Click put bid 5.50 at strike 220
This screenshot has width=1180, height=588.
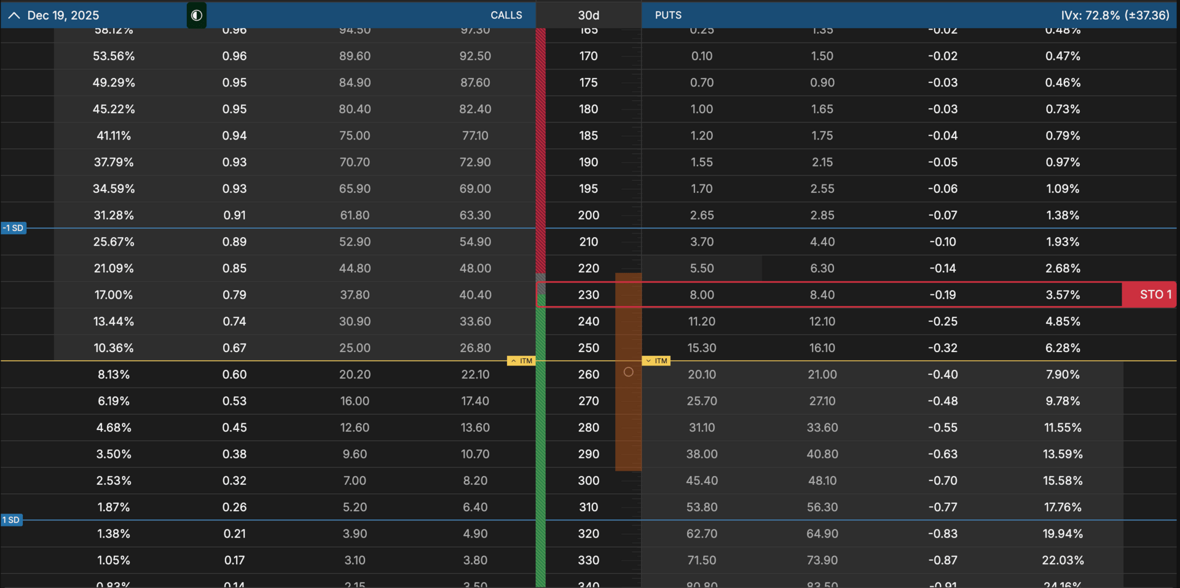click(702, 269)
